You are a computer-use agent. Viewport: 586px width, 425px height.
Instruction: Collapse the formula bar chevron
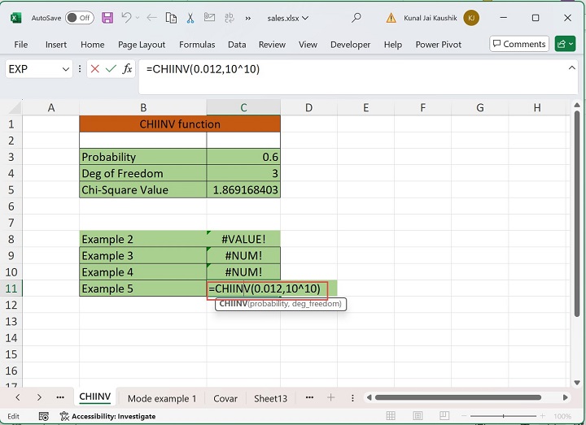point(572,68)
